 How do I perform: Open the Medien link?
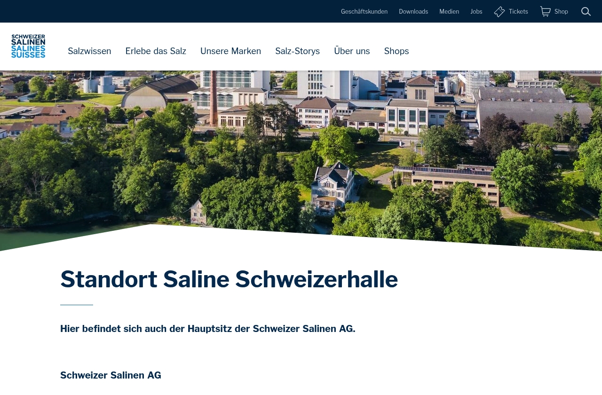tap(449, 12)
